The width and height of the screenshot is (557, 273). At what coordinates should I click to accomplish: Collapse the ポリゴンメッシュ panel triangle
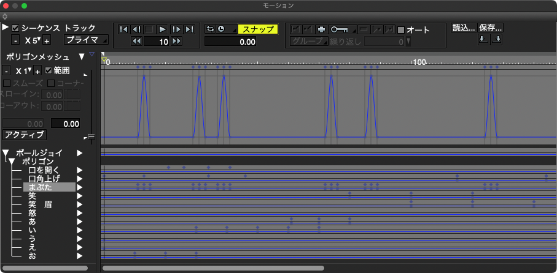pyautogui.click(x=82, y=57)
